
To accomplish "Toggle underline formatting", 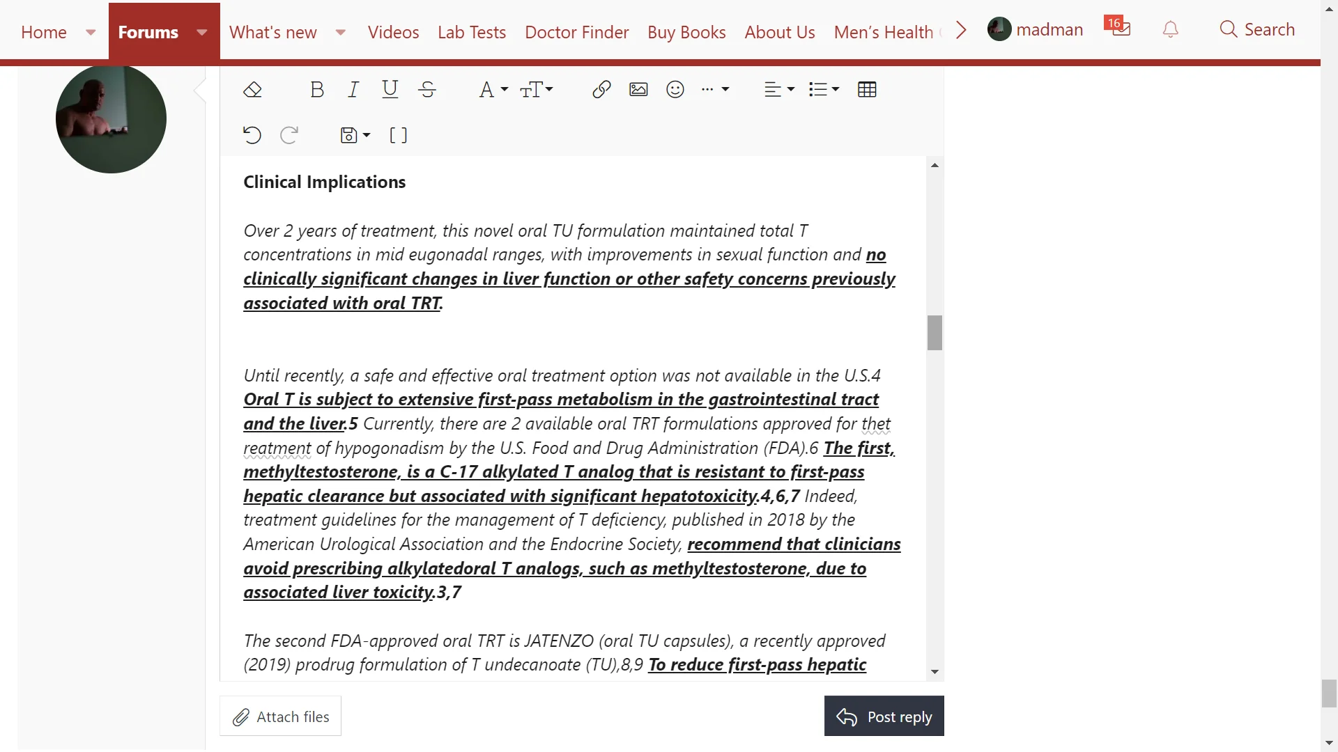I will click(390, 90).
